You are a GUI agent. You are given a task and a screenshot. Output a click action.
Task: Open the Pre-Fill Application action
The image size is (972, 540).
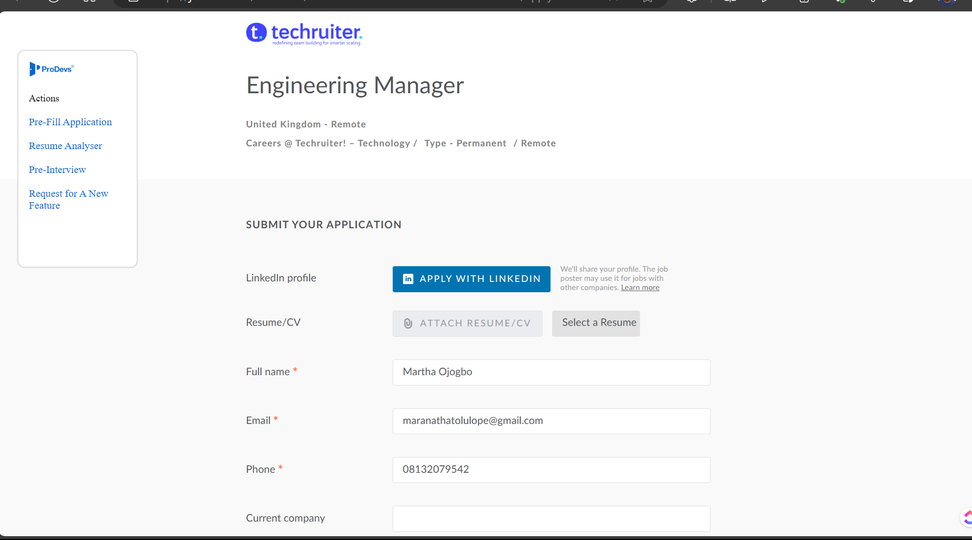point(71,122)
